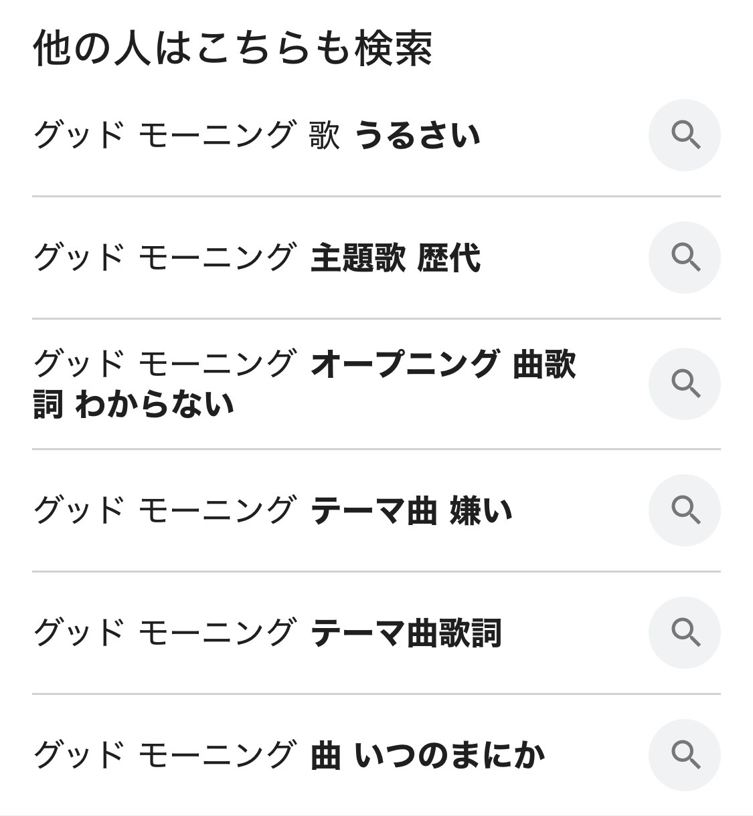Viewport: 753px width, 816px height.
Task: Choose the グッド モーニング テーマ曲 嫌い suggestion
Action: pos(272,511)
